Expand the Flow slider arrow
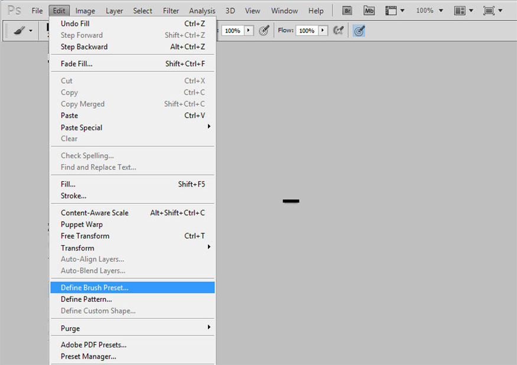 point(323,31)
